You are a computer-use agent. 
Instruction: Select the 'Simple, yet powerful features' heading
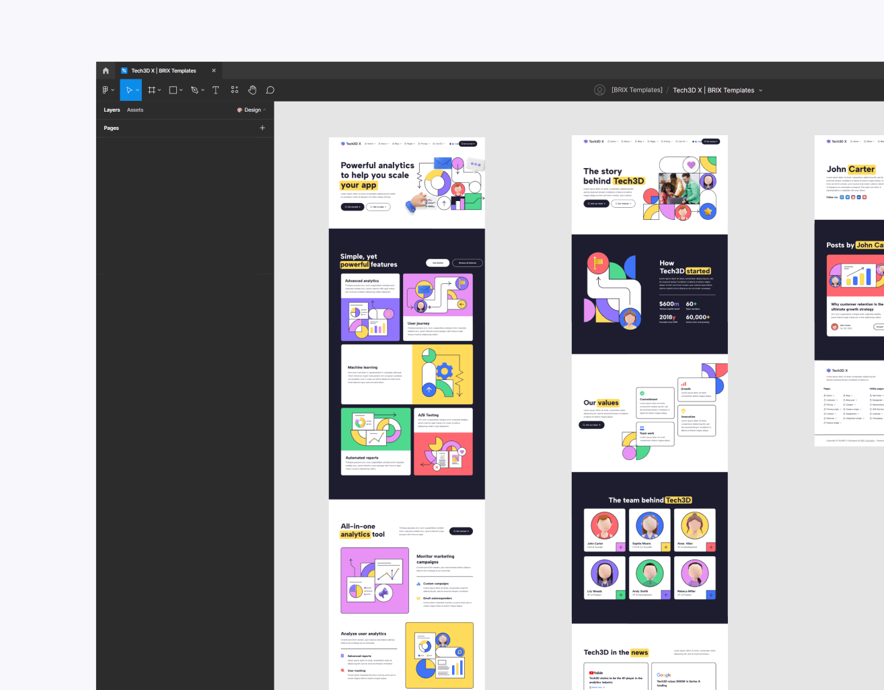coord(369,261)
